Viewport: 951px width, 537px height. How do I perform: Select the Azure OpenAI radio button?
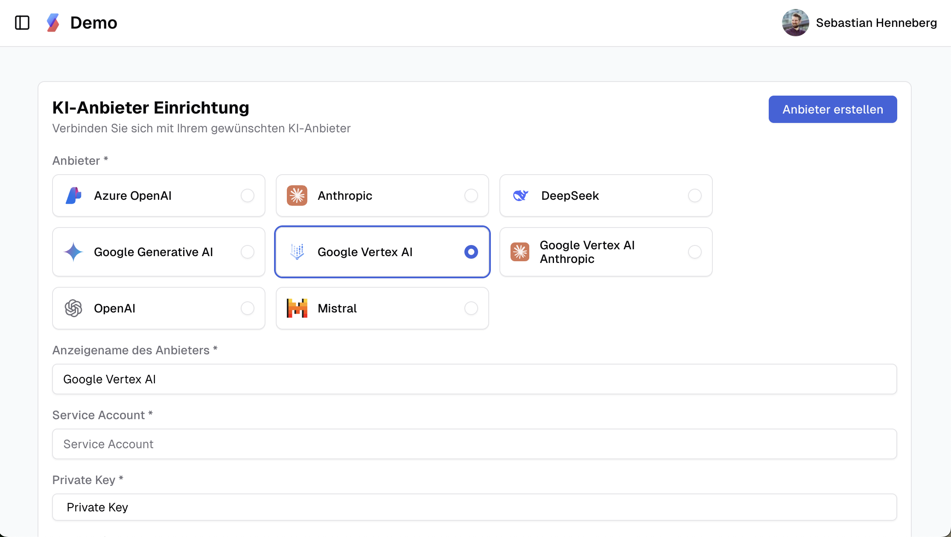248,196
